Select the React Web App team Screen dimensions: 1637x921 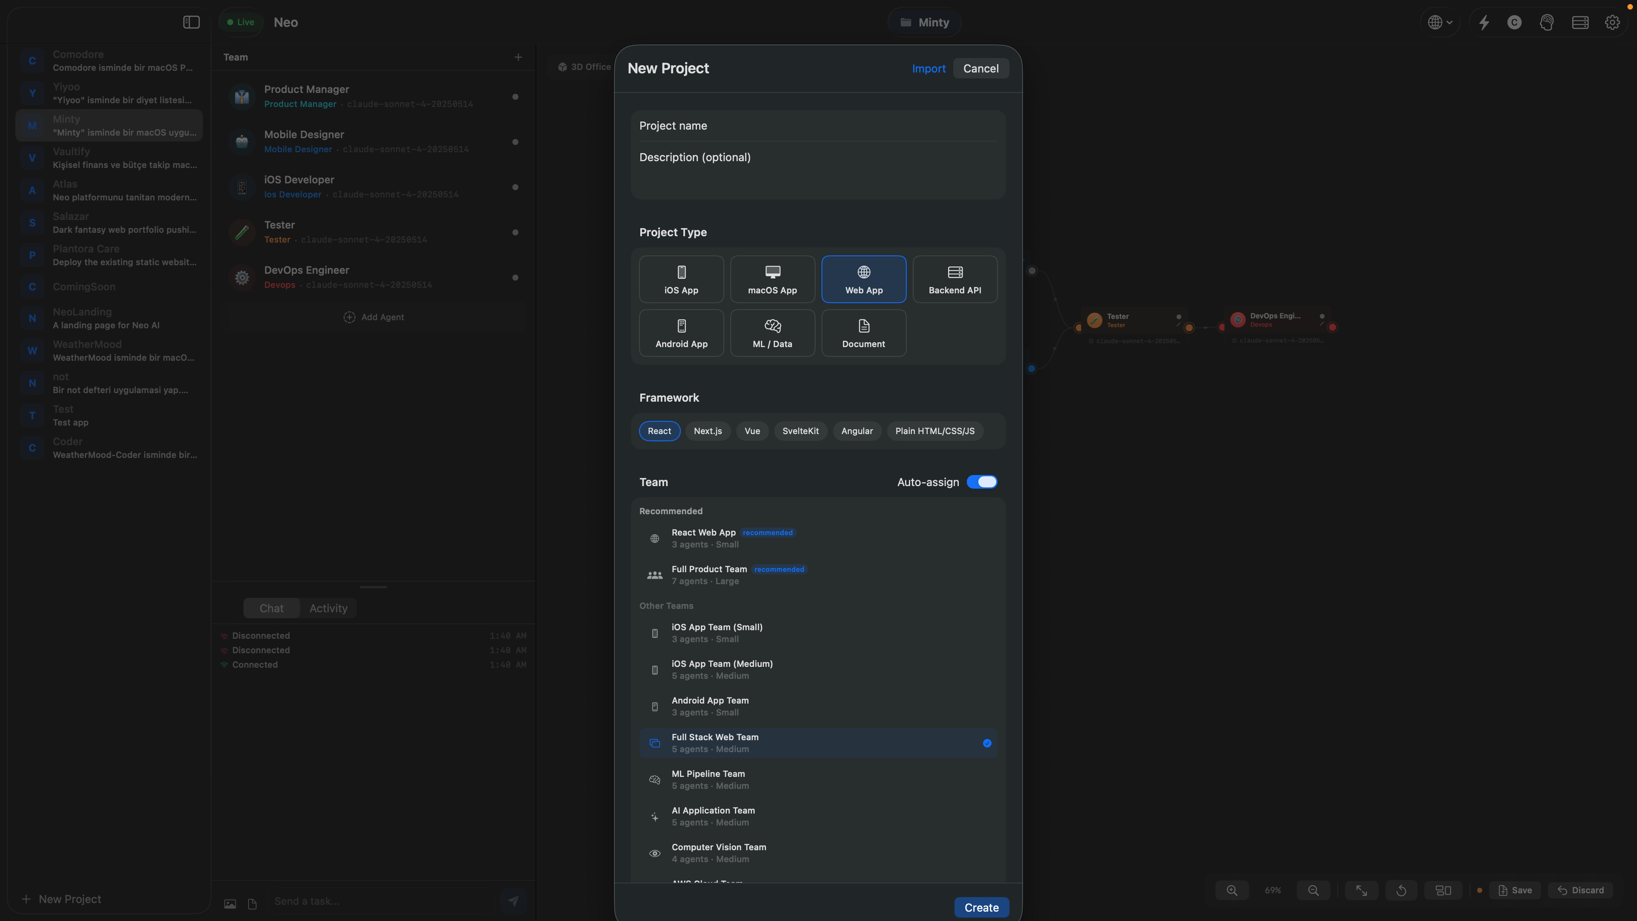[818, 539]
